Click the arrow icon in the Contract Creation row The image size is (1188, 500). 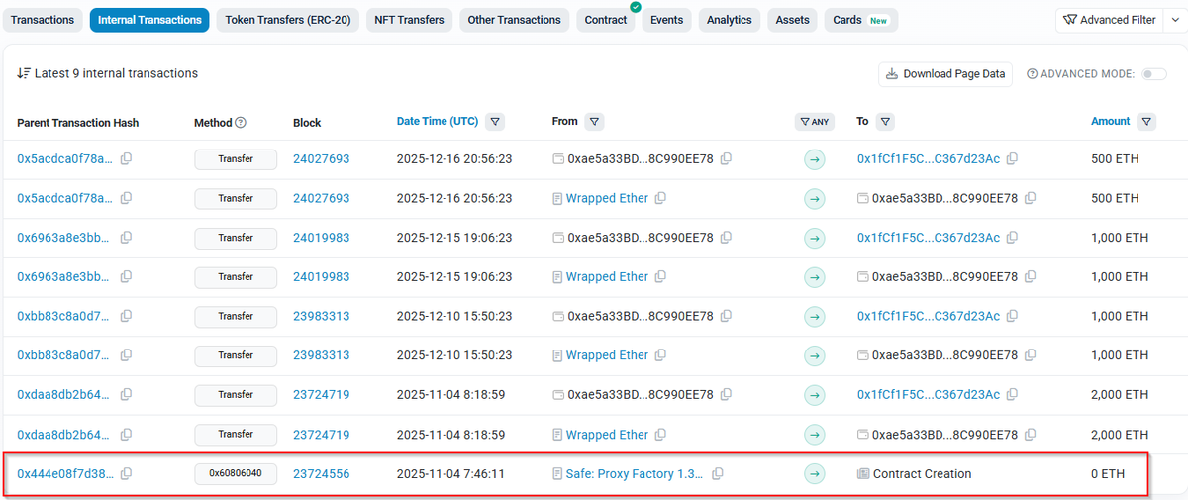click(814, 474)
